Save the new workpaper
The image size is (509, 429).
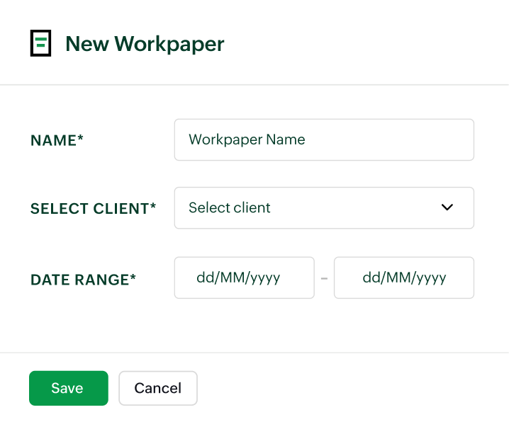pyautogui.click(x=68, y=388)
